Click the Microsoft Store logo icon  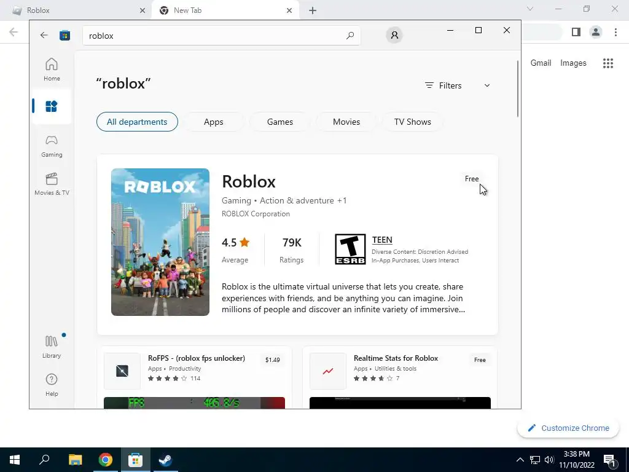(64, 35)
